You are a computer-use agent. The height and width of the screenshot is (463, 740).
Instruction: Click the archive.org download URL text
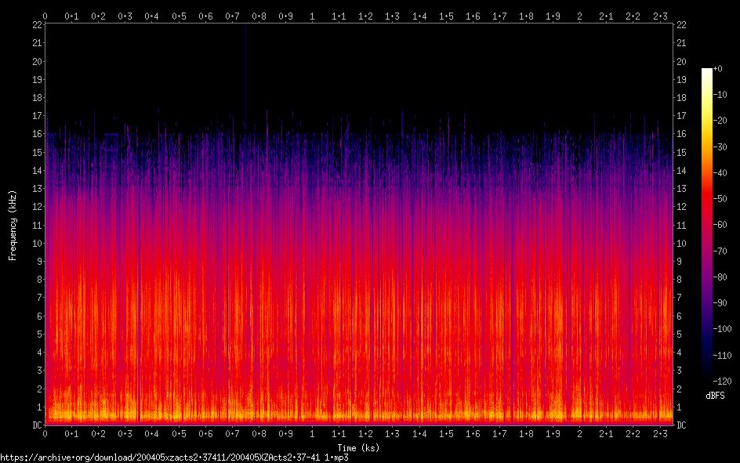[x=174, y=458]
